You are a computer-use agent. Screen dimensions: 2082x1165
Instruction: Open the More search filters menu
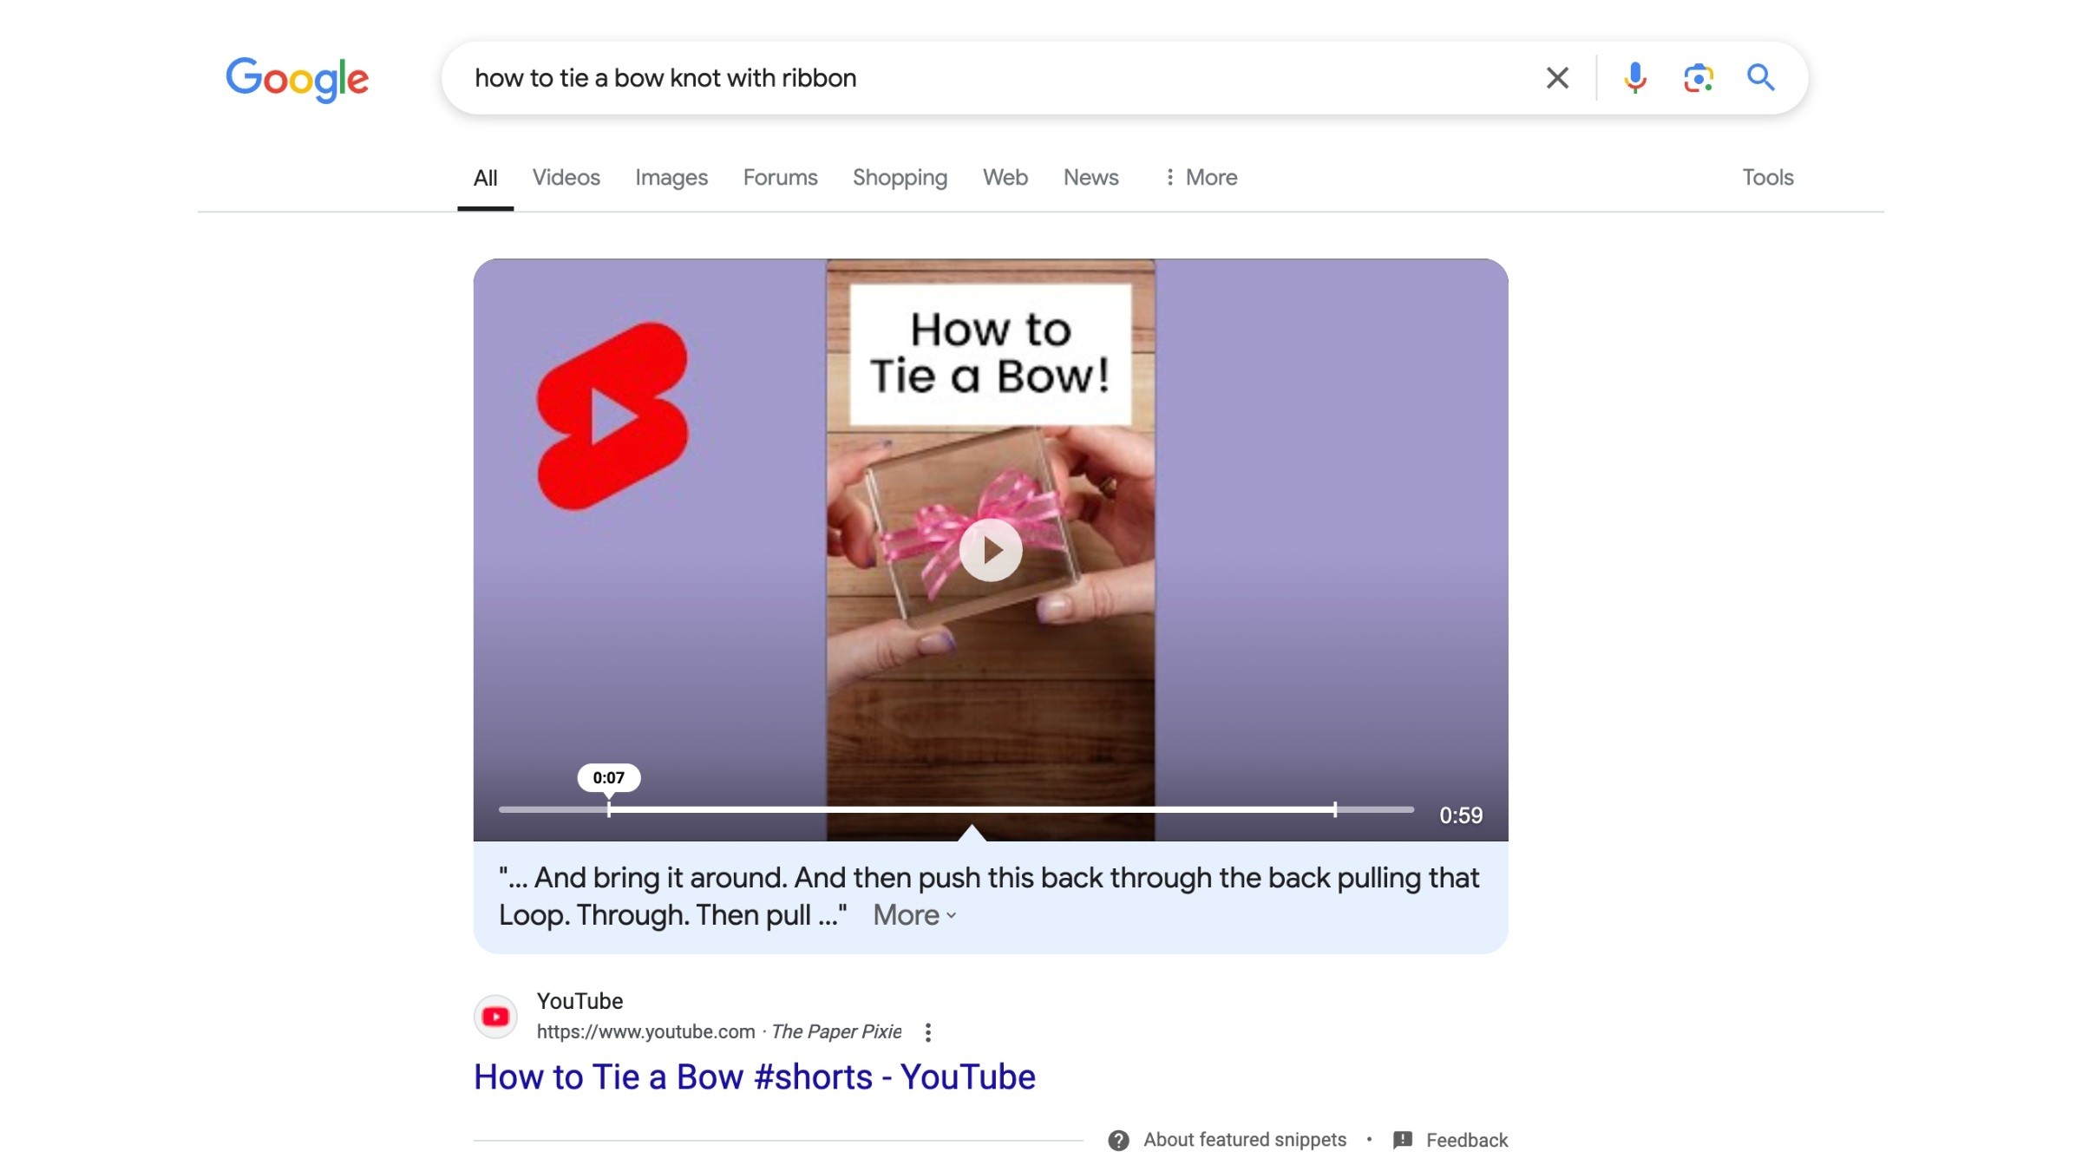coord(1201,177)
